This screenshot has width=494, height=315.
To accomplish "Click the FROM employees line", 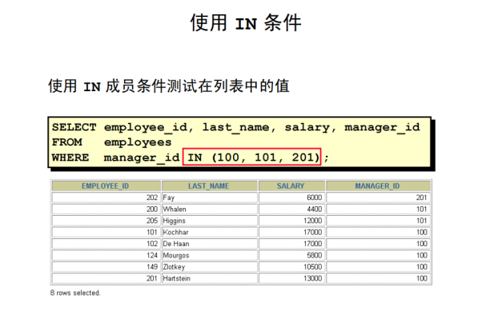I will pos(111,142).
